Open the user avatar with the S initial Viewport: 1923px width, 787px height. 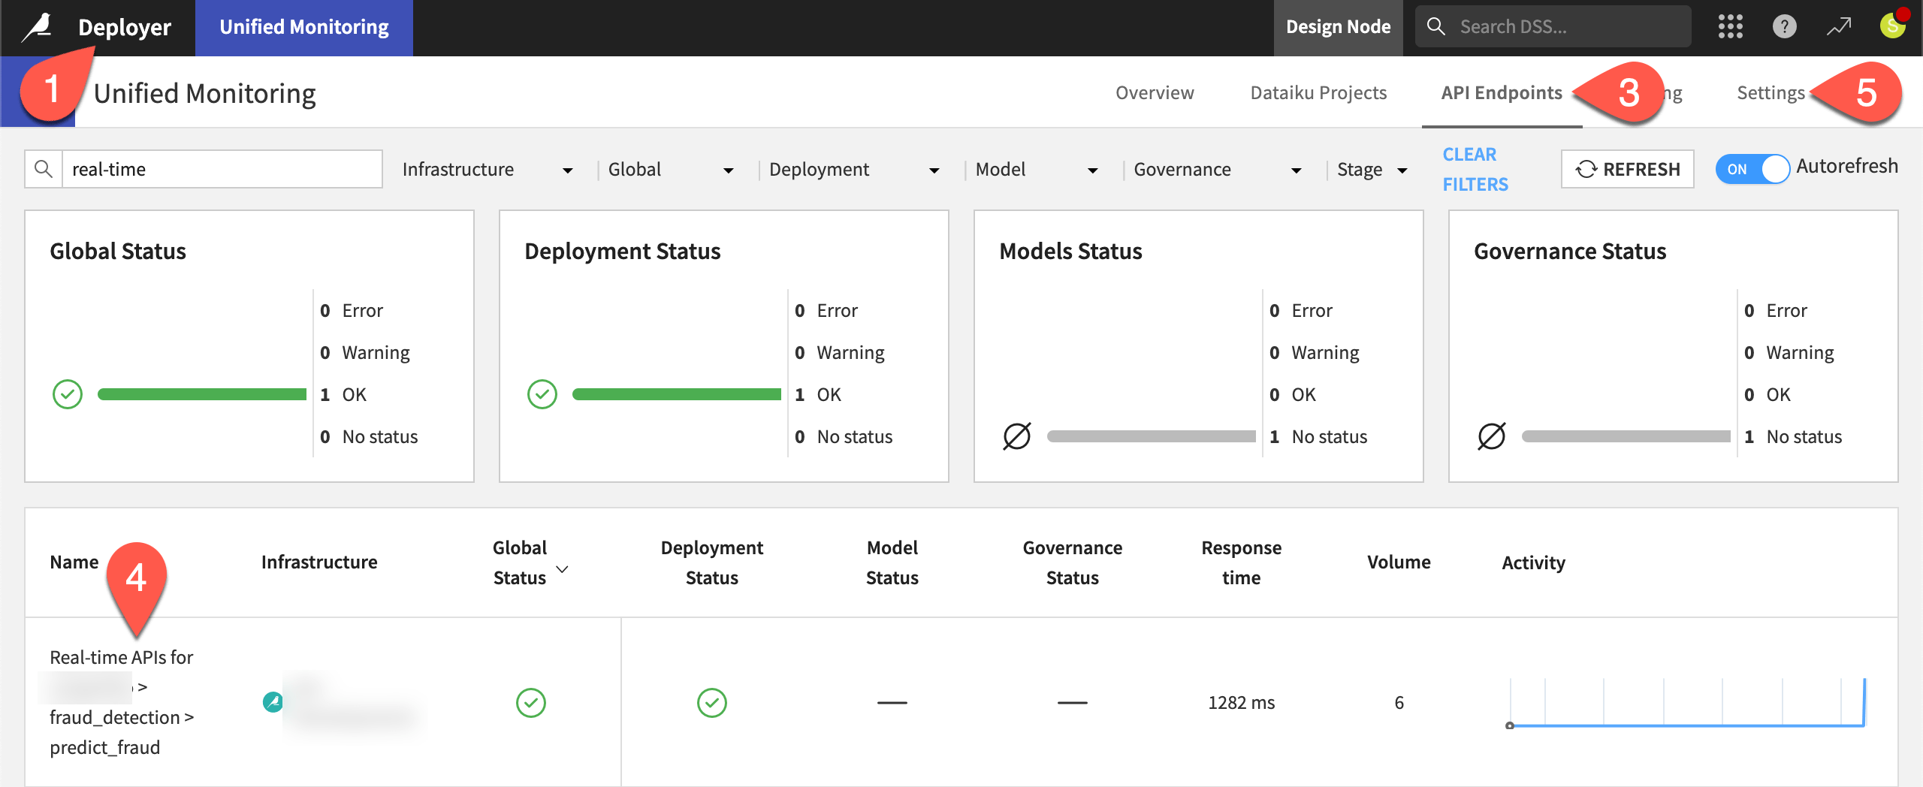pos(1892,26)
